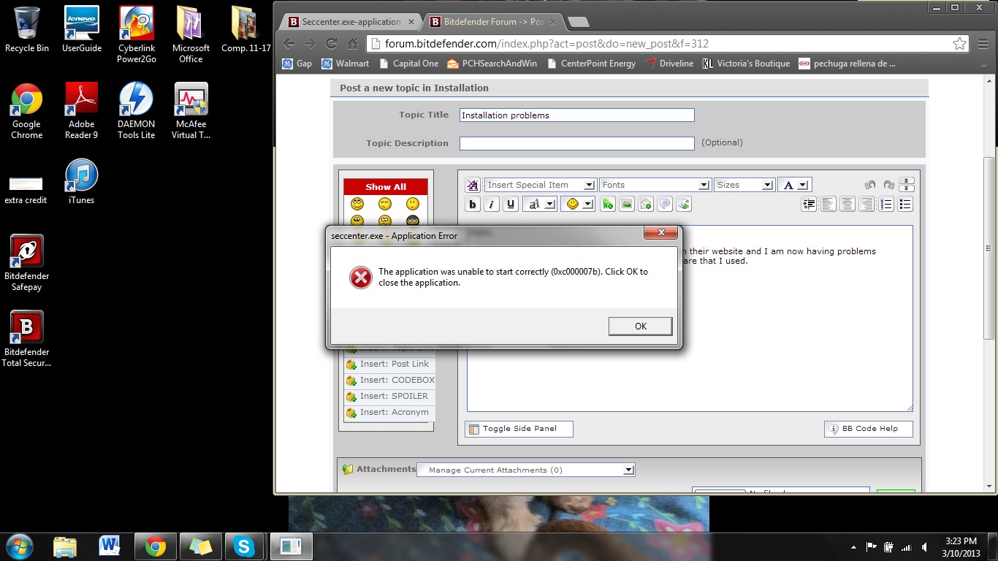This screenshot has height=561, width=998.
Task: Click the Word taskbar icon
Action: pyautogui.click(x=110, y=546)
